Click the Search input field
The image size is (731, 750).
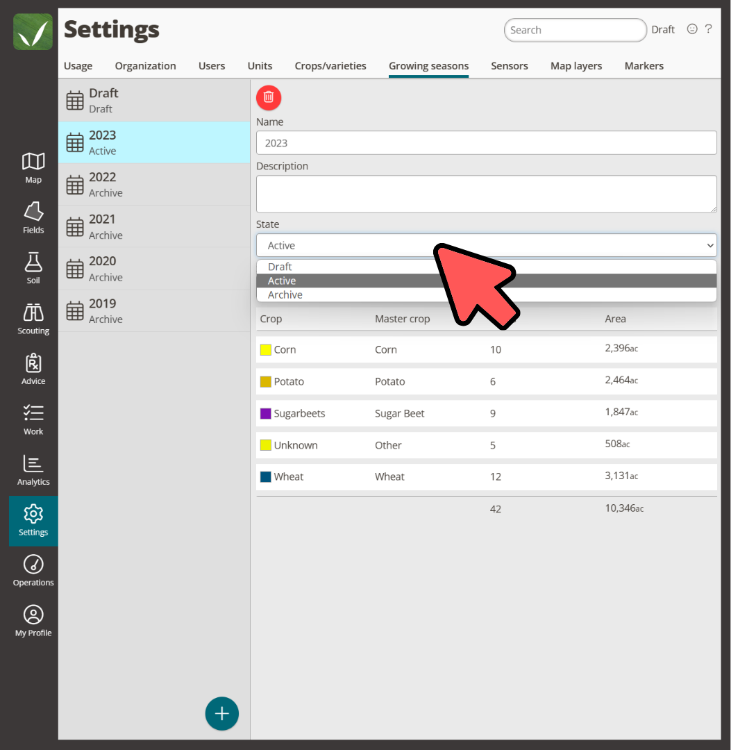tap(575, 30)
